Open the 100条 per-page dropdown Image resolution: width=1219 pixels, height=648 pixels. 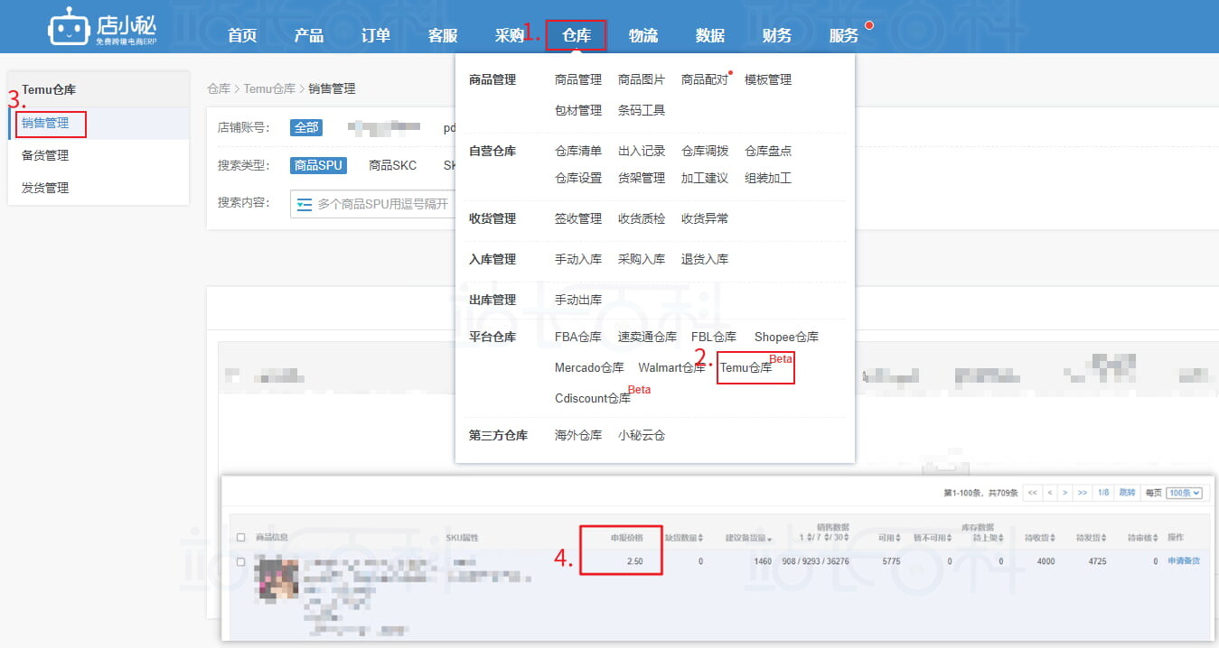point(1184,493)
